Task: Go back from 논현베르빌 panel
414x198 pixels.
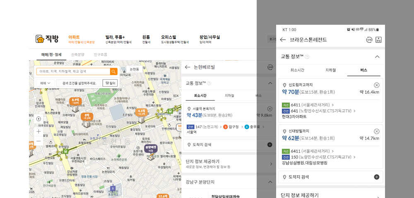Action: (x=188, y=67)
